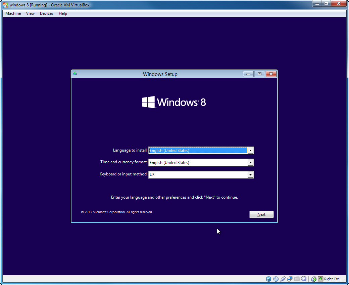Viewport: 349px width, 285px height.
Task: Open the Help menu
Action: 63,13
